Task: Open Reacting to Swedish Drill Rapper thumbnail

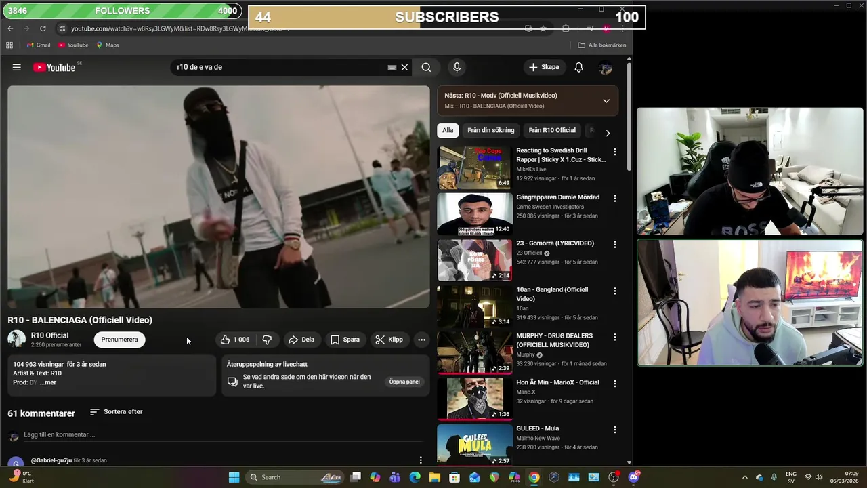Action: [x=474, y=167]
